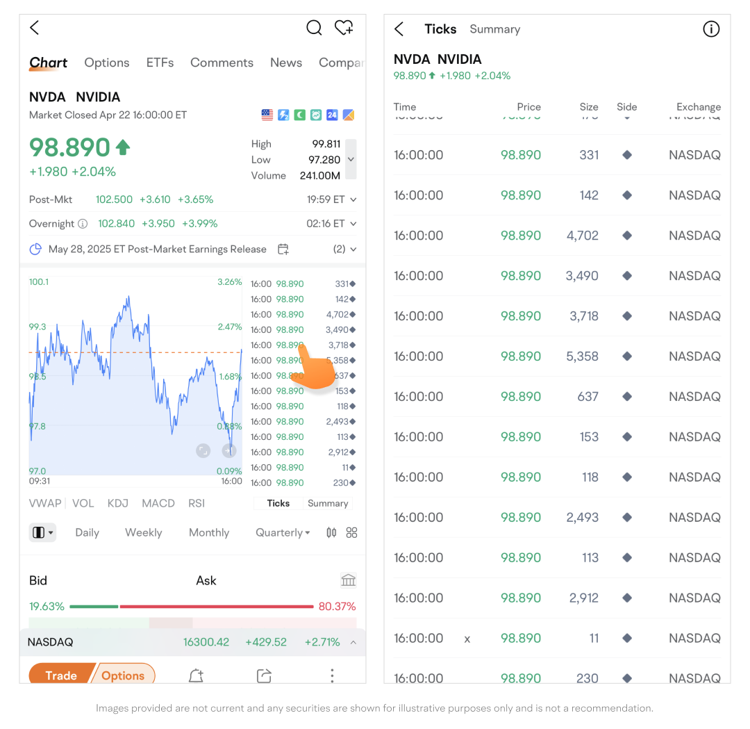Open more options three-dot menu

(x=332, y=675)
